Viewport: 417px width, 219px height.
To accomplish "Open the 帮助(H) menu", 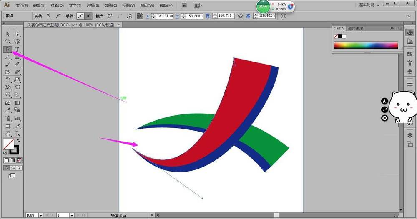I will tap(166, 5).
